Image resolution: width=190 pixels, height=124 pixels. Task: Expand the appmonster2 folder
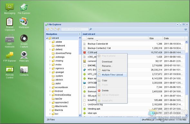[50, 103]
